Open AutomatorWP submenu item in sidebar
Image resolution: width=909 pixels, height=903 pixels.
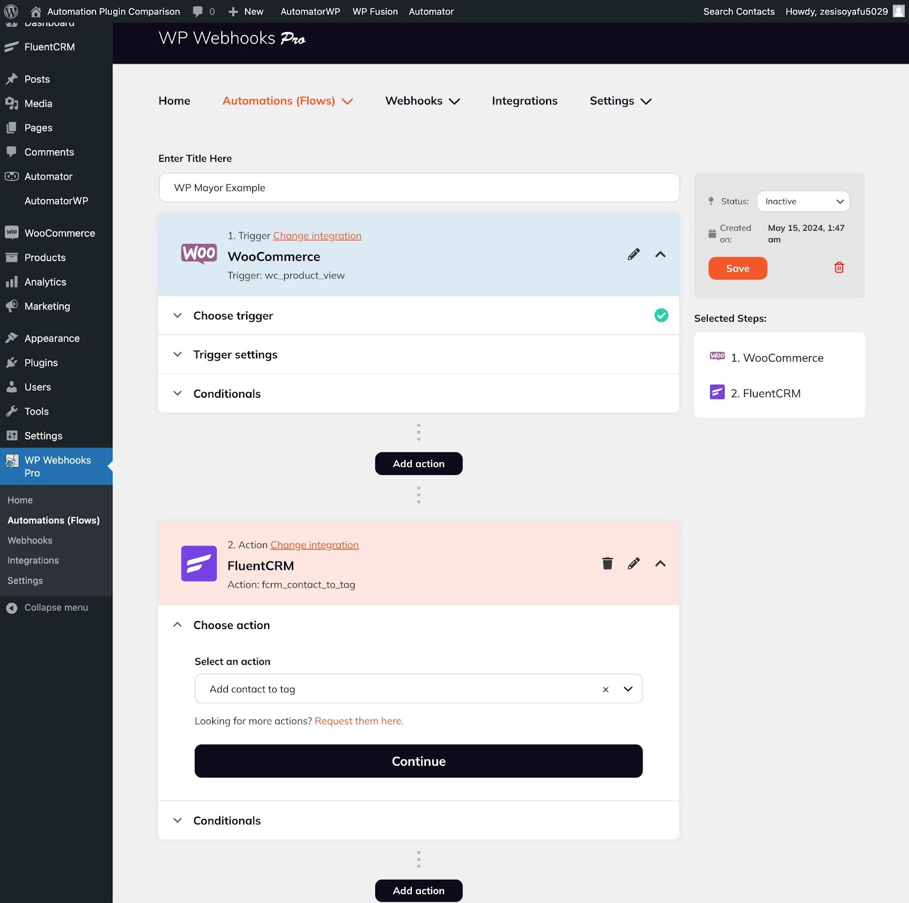tap(56, 201)
